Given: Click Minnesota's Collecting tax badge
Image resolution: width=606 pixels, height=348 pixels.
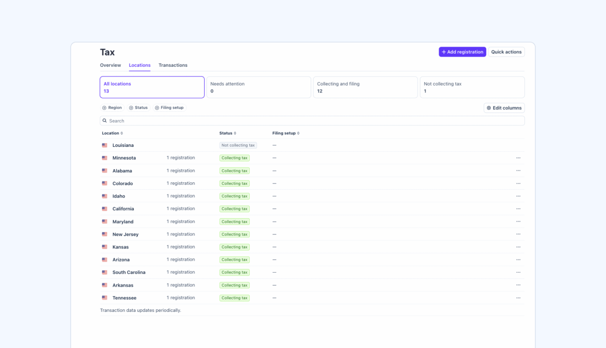Looking at the screenshot, I should coord(234,158).
